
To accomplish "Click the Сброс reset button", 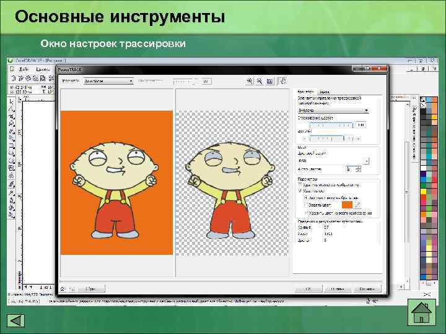I will [x=91, y=289].
